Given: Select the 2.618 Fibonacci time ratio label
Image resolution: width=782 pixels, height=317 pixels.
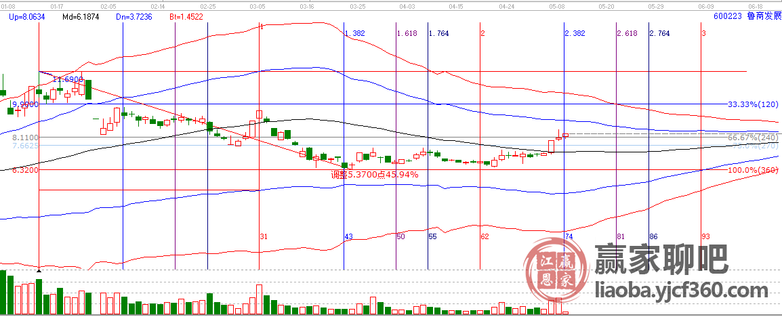Looking at the screenshot, I should coord(627,33).
